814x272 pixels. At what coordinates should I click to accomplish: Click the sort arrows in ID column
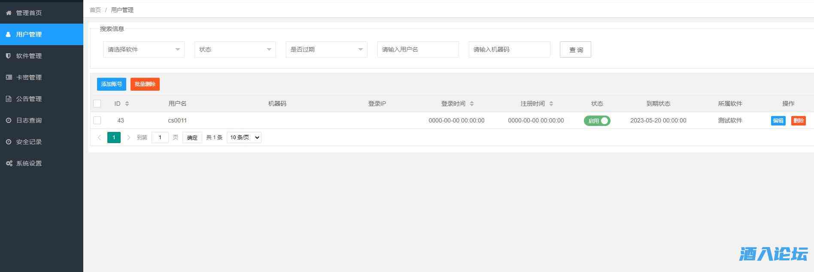(x=127, y=104)
